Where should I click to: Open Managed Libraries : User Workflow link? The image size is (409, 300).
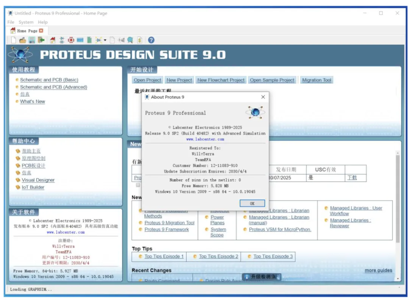356,211
